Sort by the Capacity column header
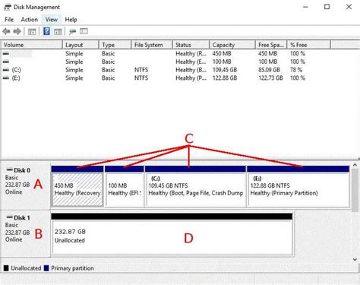 click(232, 45)
